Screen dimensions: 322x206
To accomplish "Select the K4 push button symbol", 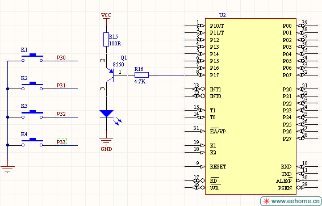I will (x=32, y=142).
